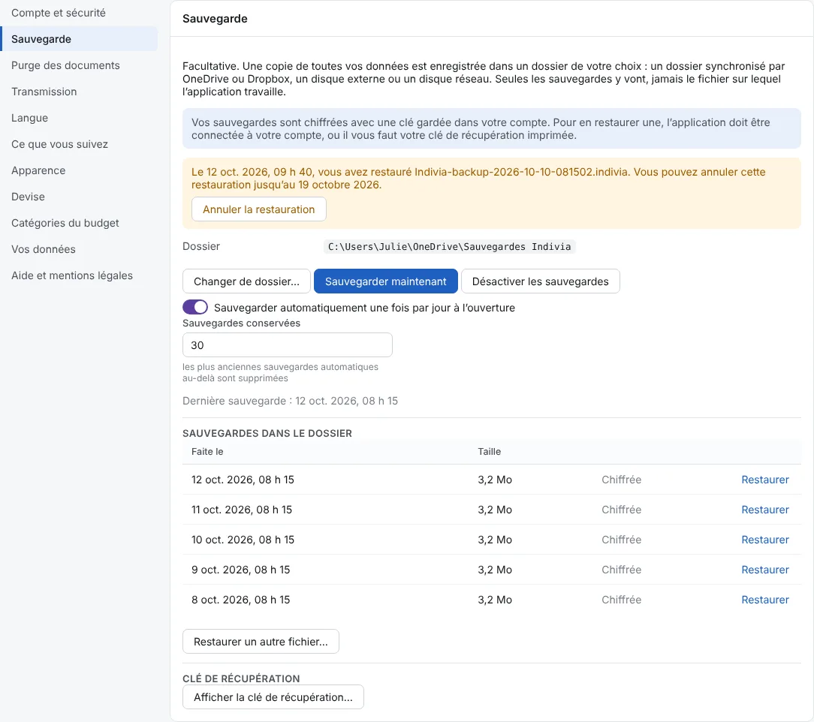The width and height of the screenshot is (814, 722).
Task: Click Changer de dossier button
Action: coord(246,281)
